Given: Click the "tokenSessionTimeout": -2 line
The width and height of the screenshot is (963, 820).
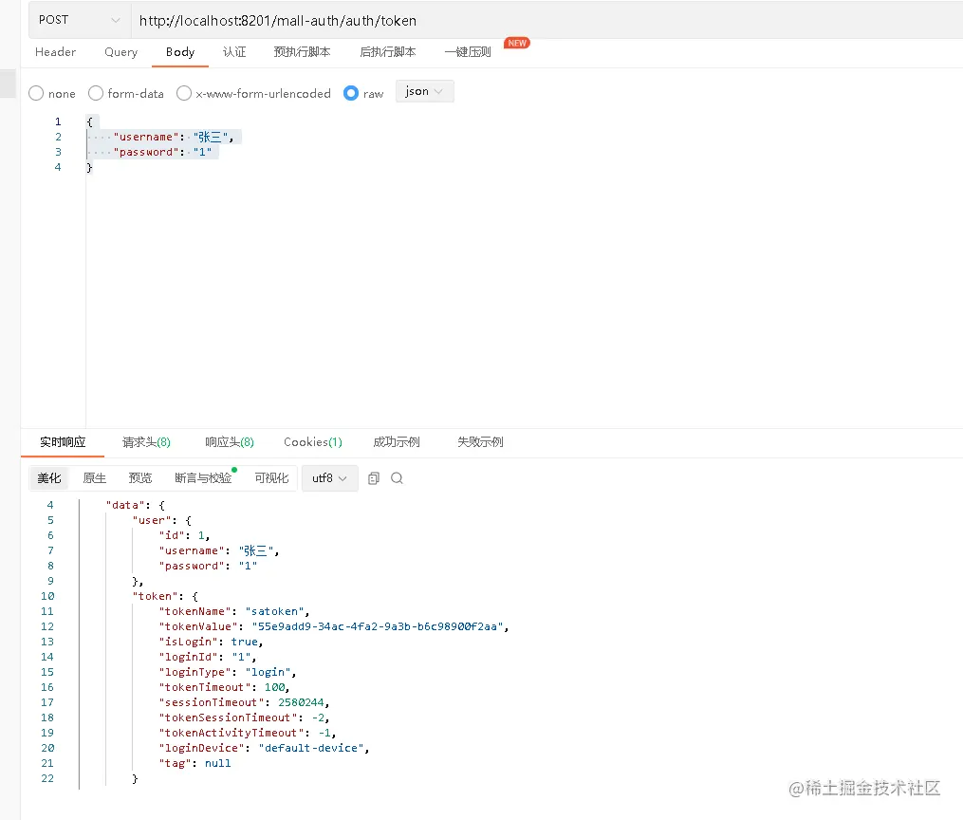Looking at the screenshot, I should click(x=244, y=718).
